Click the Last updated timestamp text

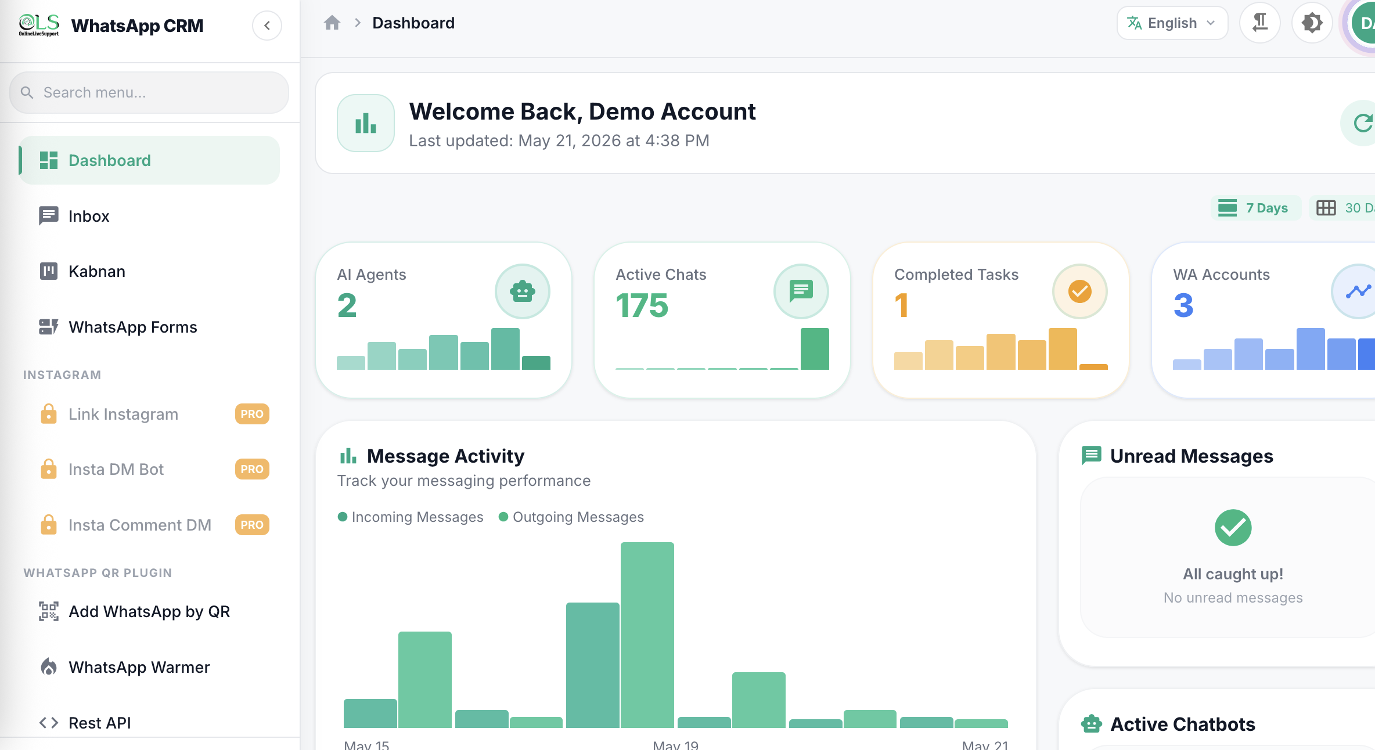[559, 140]
